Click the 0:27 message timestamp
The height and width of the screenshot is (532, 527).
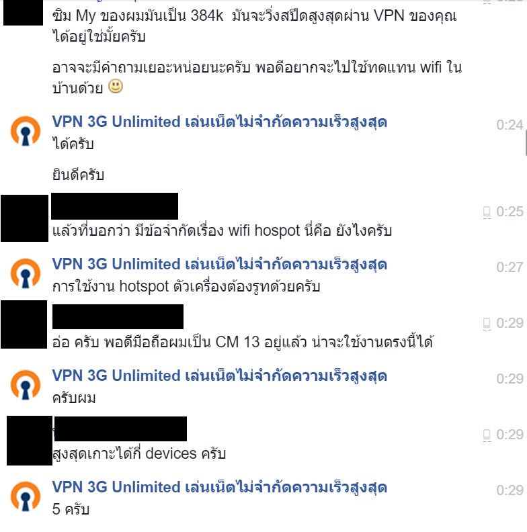(510, 267)
